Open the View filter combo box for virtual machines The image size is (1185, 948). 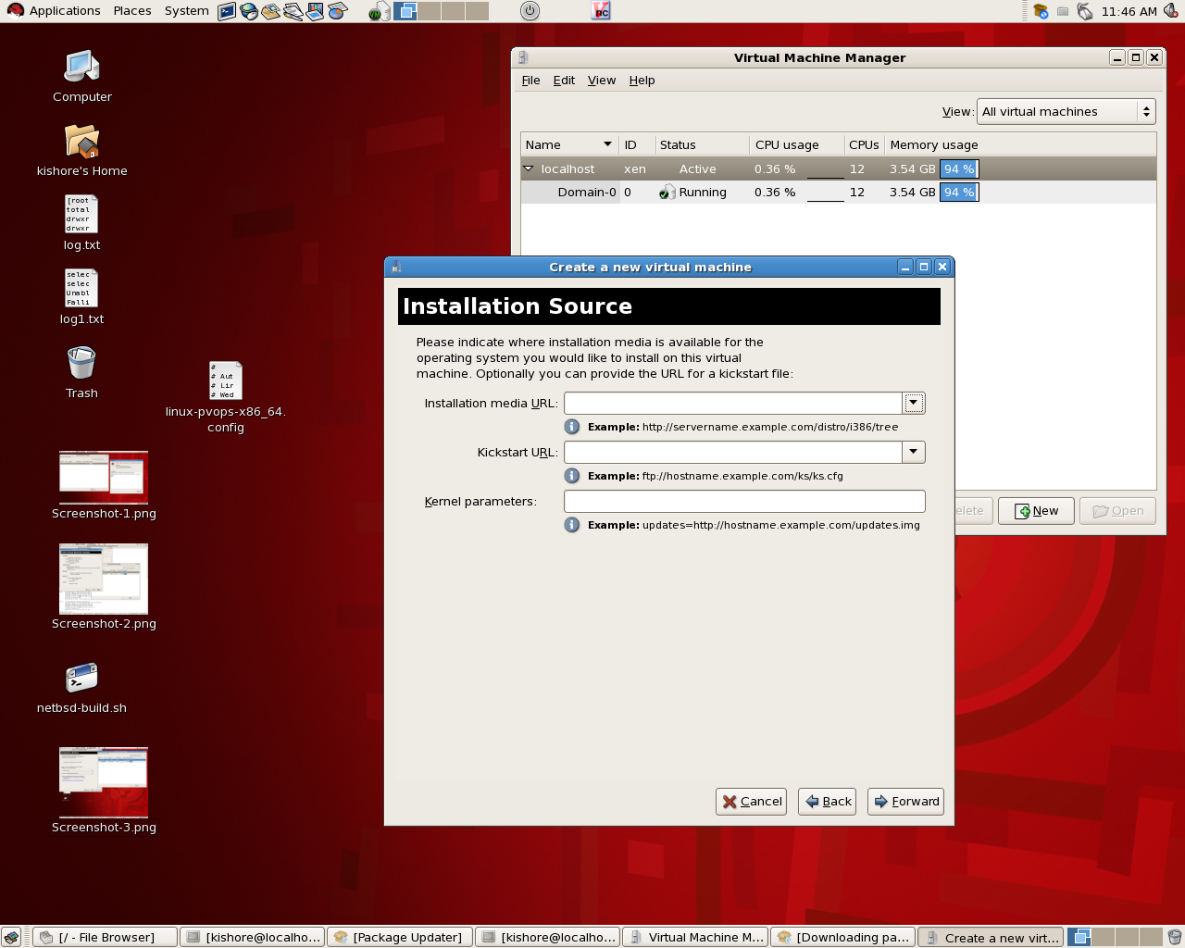(1066, 111)
